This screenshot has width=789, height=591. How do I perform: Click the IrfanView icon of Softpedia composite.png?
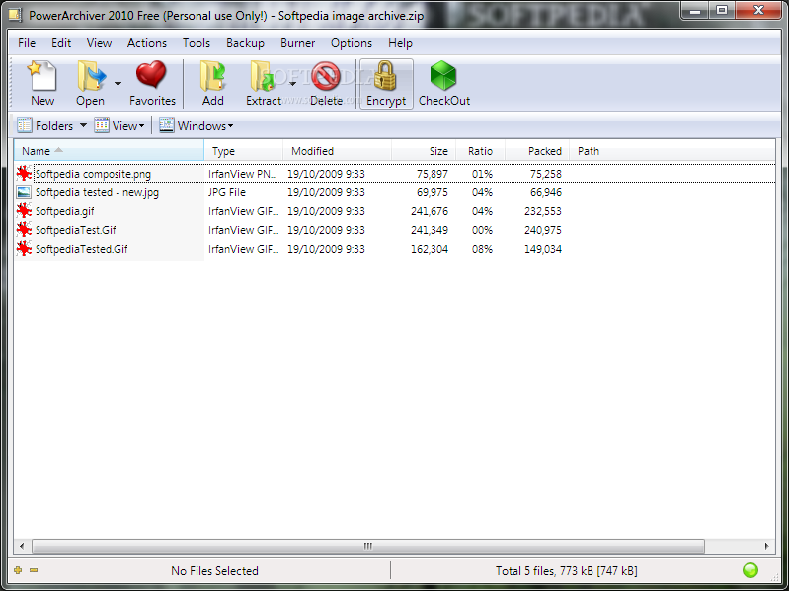pyautogui.click(x=24, y=174)
